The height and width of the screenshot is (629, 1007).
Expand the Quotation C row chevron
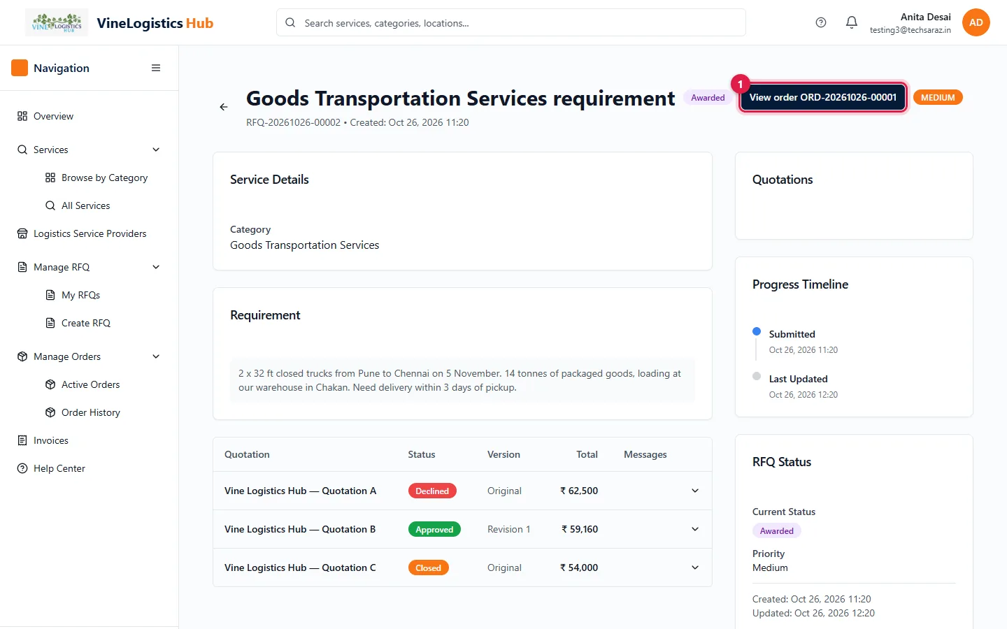click(695, 567)
